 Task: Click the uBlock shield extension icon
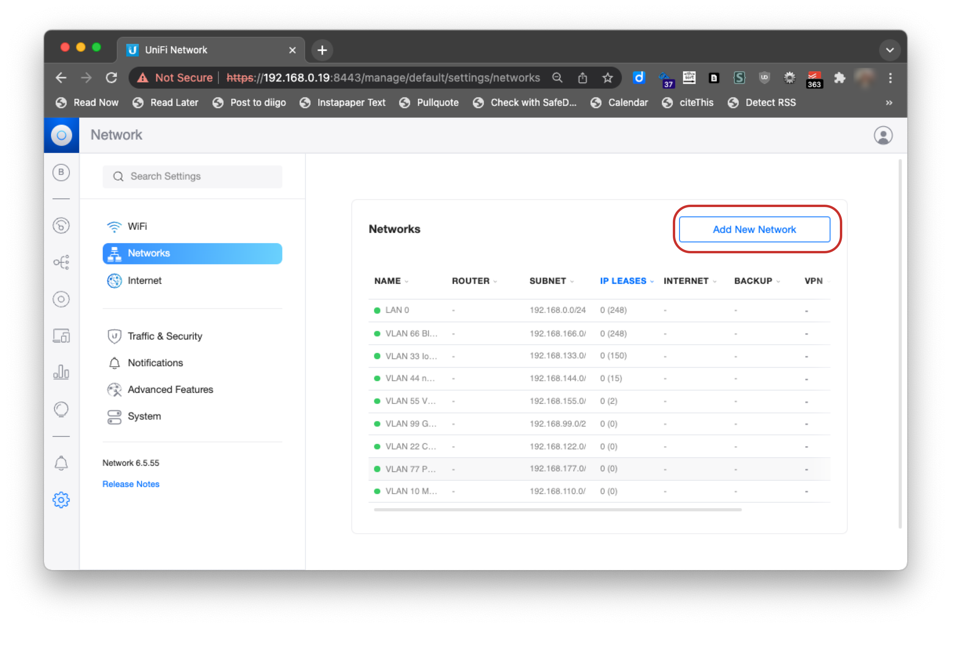point(764,78)
